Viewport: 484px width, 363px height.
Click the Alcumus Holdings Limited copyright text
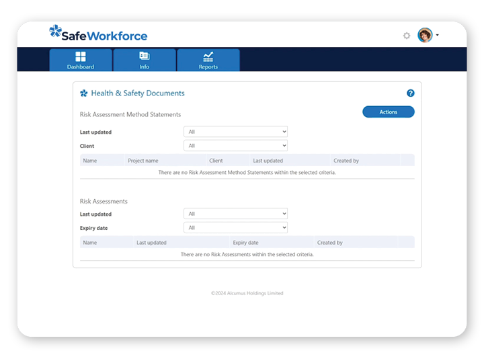point(247,293)
